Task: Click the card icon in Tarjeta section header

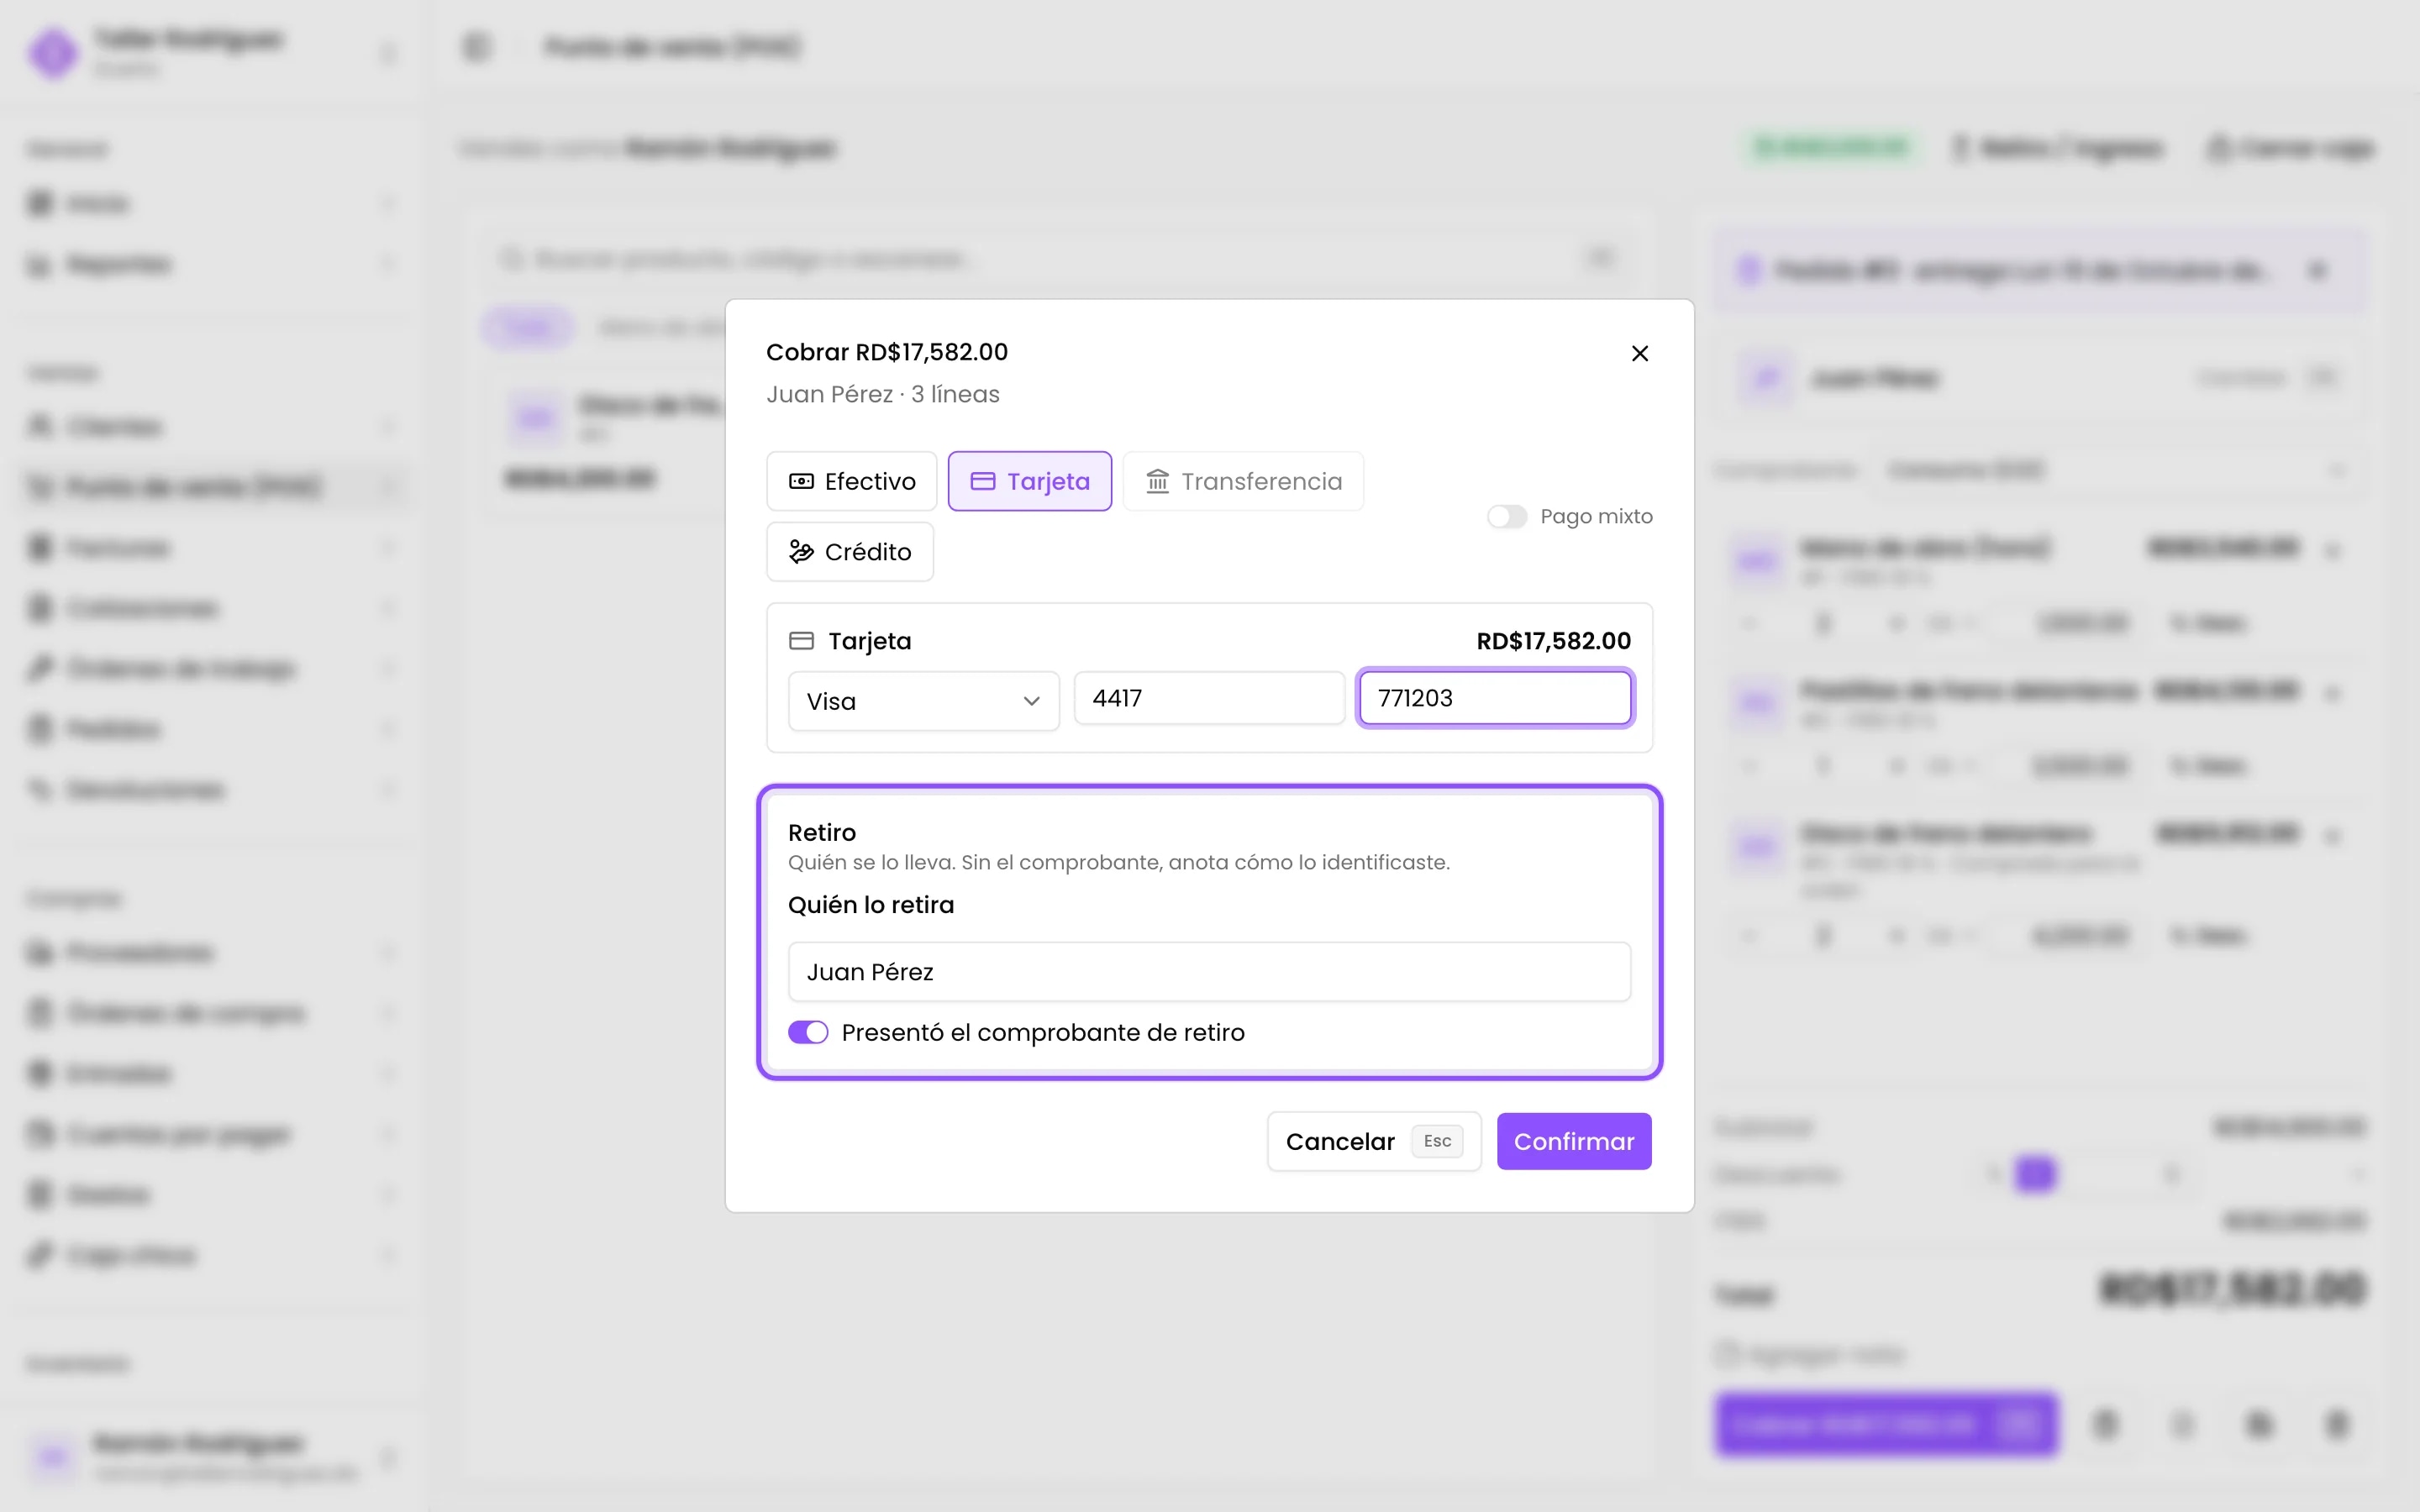Action: point(801,640)
